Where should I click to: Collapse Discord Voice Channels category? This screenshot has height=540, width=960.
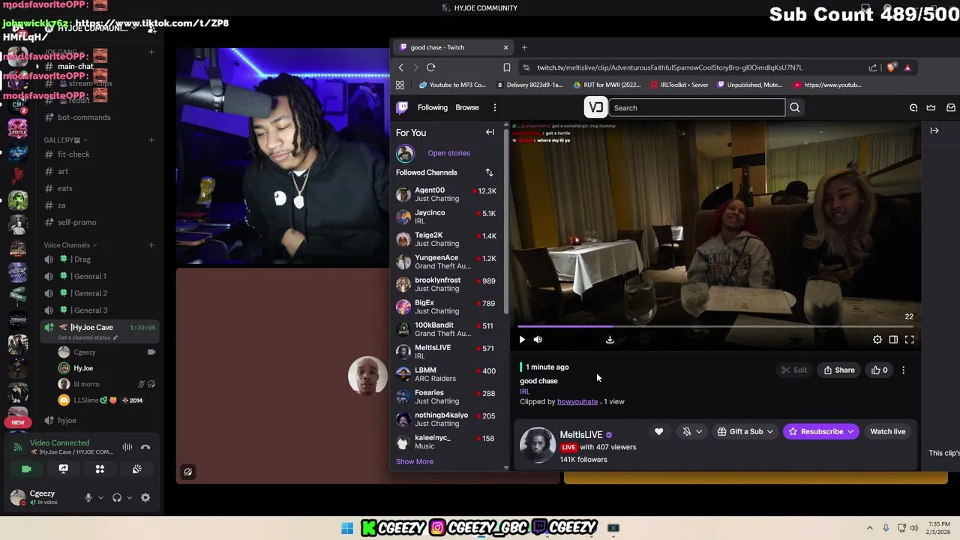pyautogui.click(x=70, y=245)
